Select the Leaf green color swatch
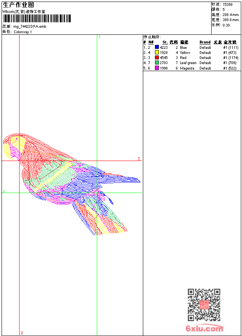 coord(157,63)
